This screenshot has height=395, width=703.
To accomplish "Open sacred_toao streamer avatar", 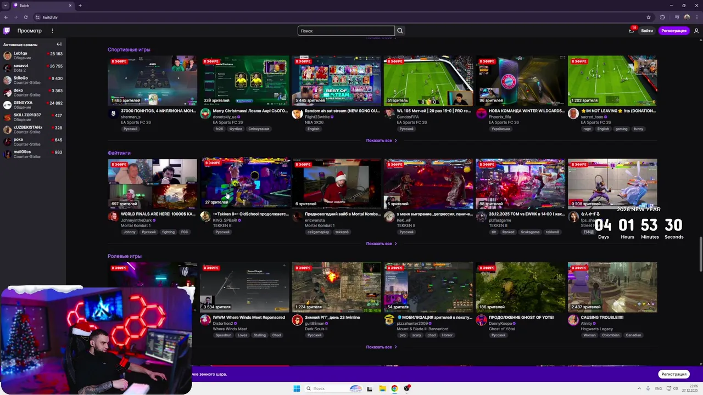I will (573, 114).
